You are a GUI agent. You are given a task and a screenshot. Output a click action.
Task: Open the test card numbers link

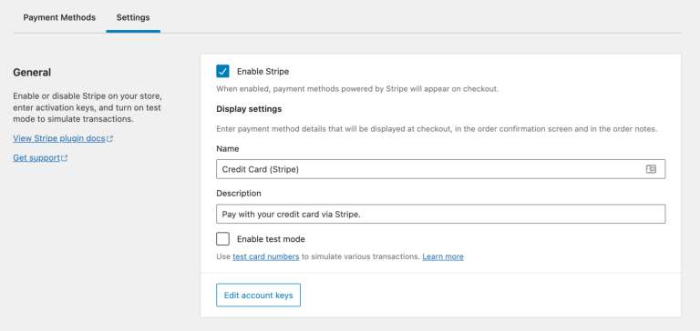point(265,256)
